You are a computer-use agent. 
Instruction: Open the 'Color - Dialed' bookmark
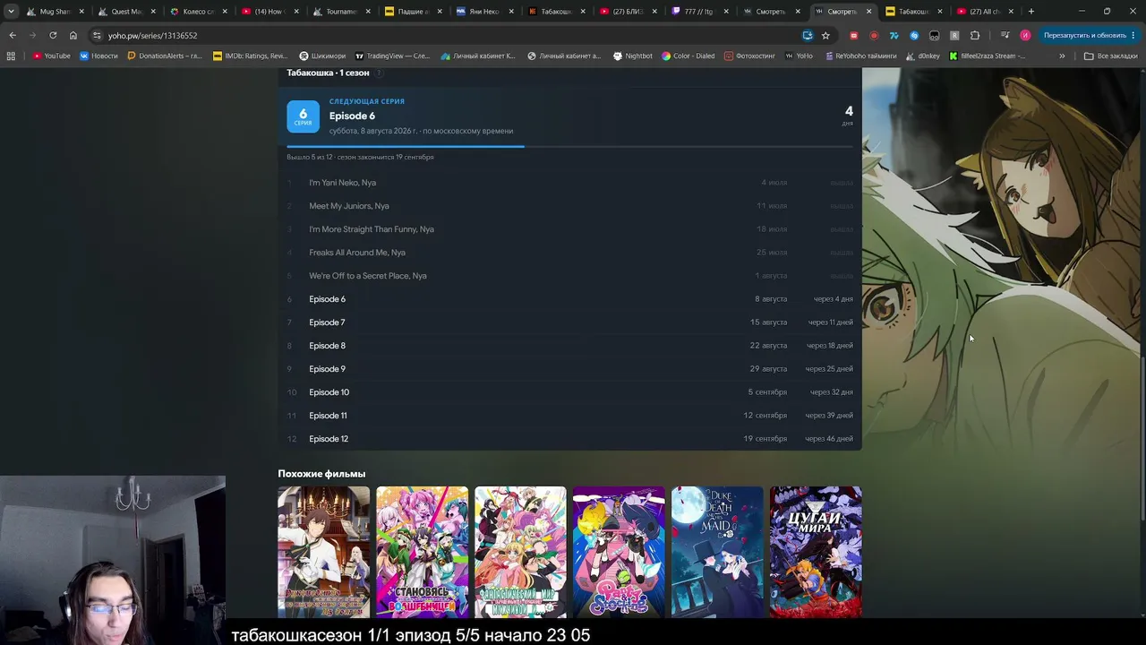pyautogui.click(x=688, y=56)
